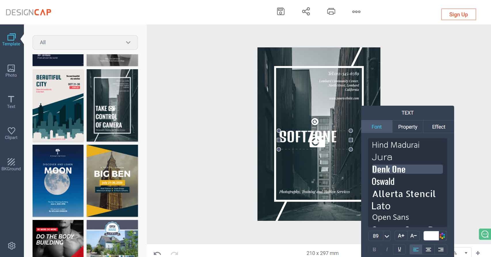Click the Tel:012-345-6789 text on canvas
491x257 pixels.
343,74
